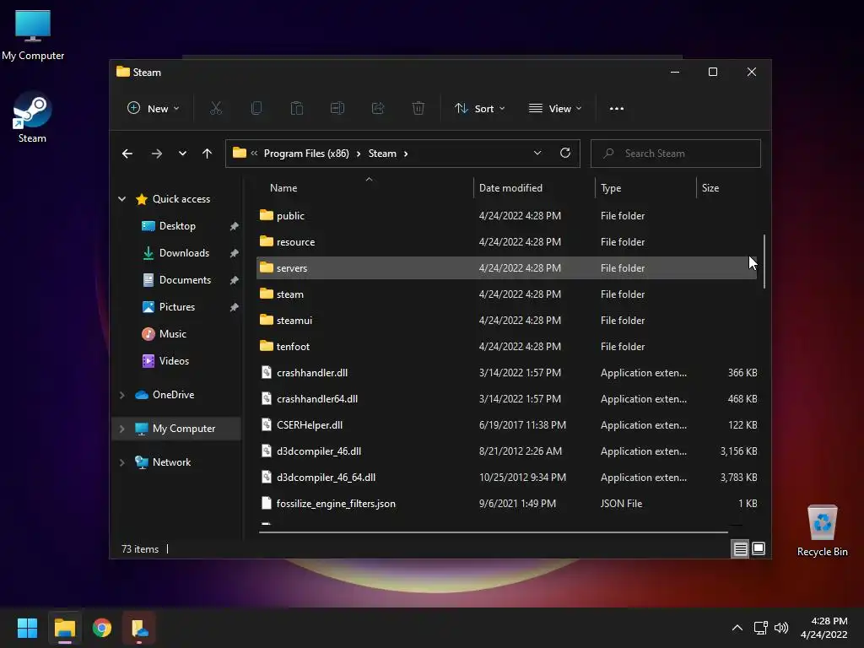Select d3dcompiler_46.dll file
864x648 pixels.
[506, 451]
